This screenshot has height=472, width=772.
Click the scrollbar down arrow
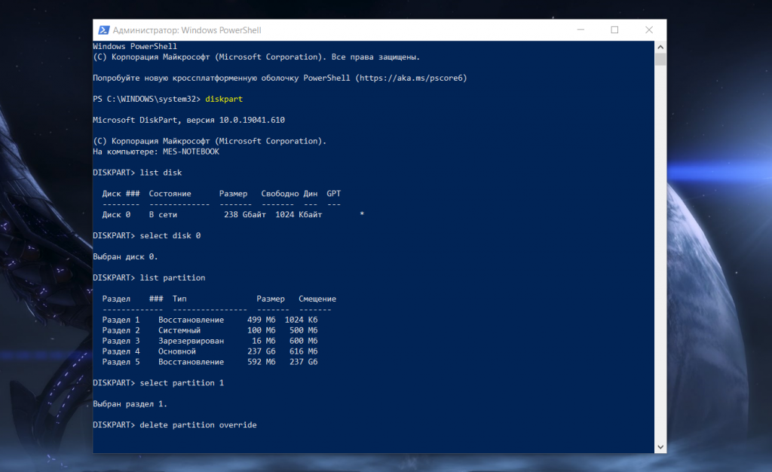[x=660, y=447]
